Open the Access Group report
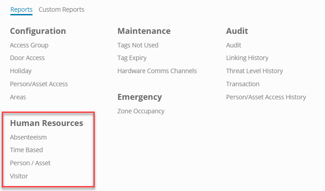The height and width of the screenshot is (191, 325). [x=29, y=45]
